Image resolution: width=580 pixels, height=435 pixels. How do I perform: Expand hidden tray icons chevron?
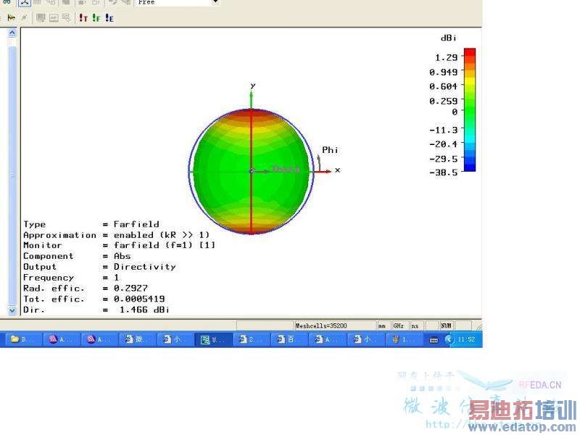coord(449,339)
